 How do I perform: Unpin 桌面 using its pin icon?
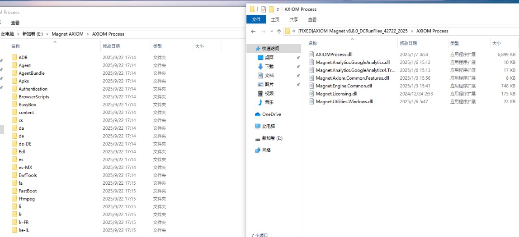[x=298, y=58]
